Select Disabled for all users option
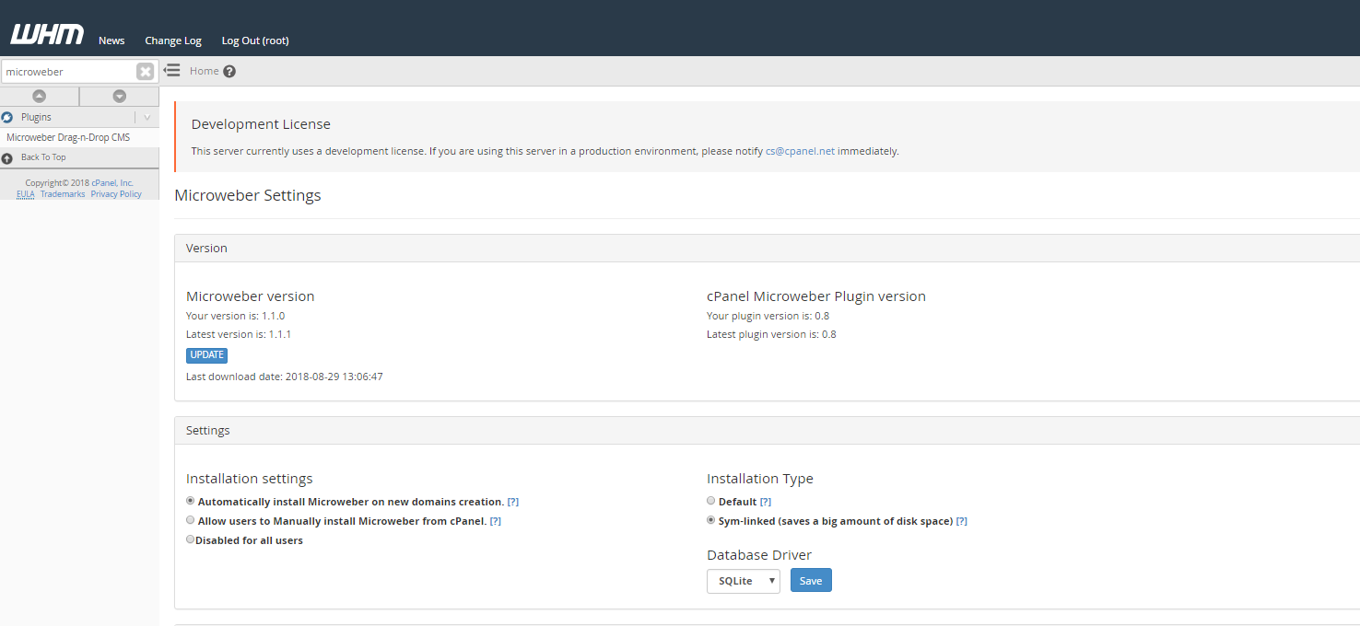 [x=191, y=539]
